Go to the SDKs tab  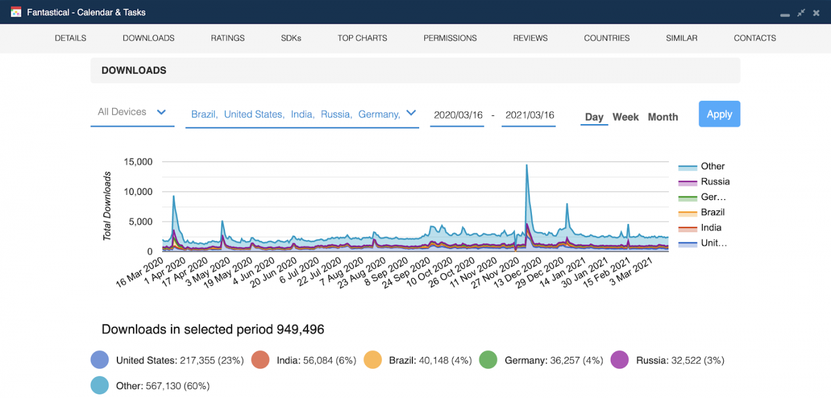tap(291, 38)
